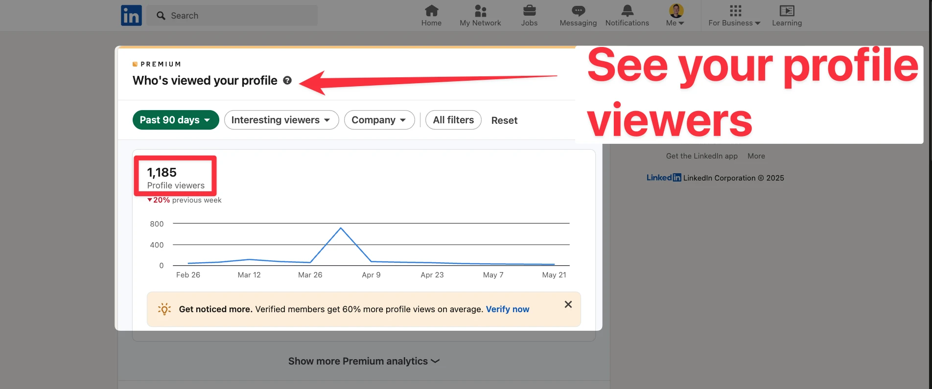Expand For Business menu

tap(734, 16)
